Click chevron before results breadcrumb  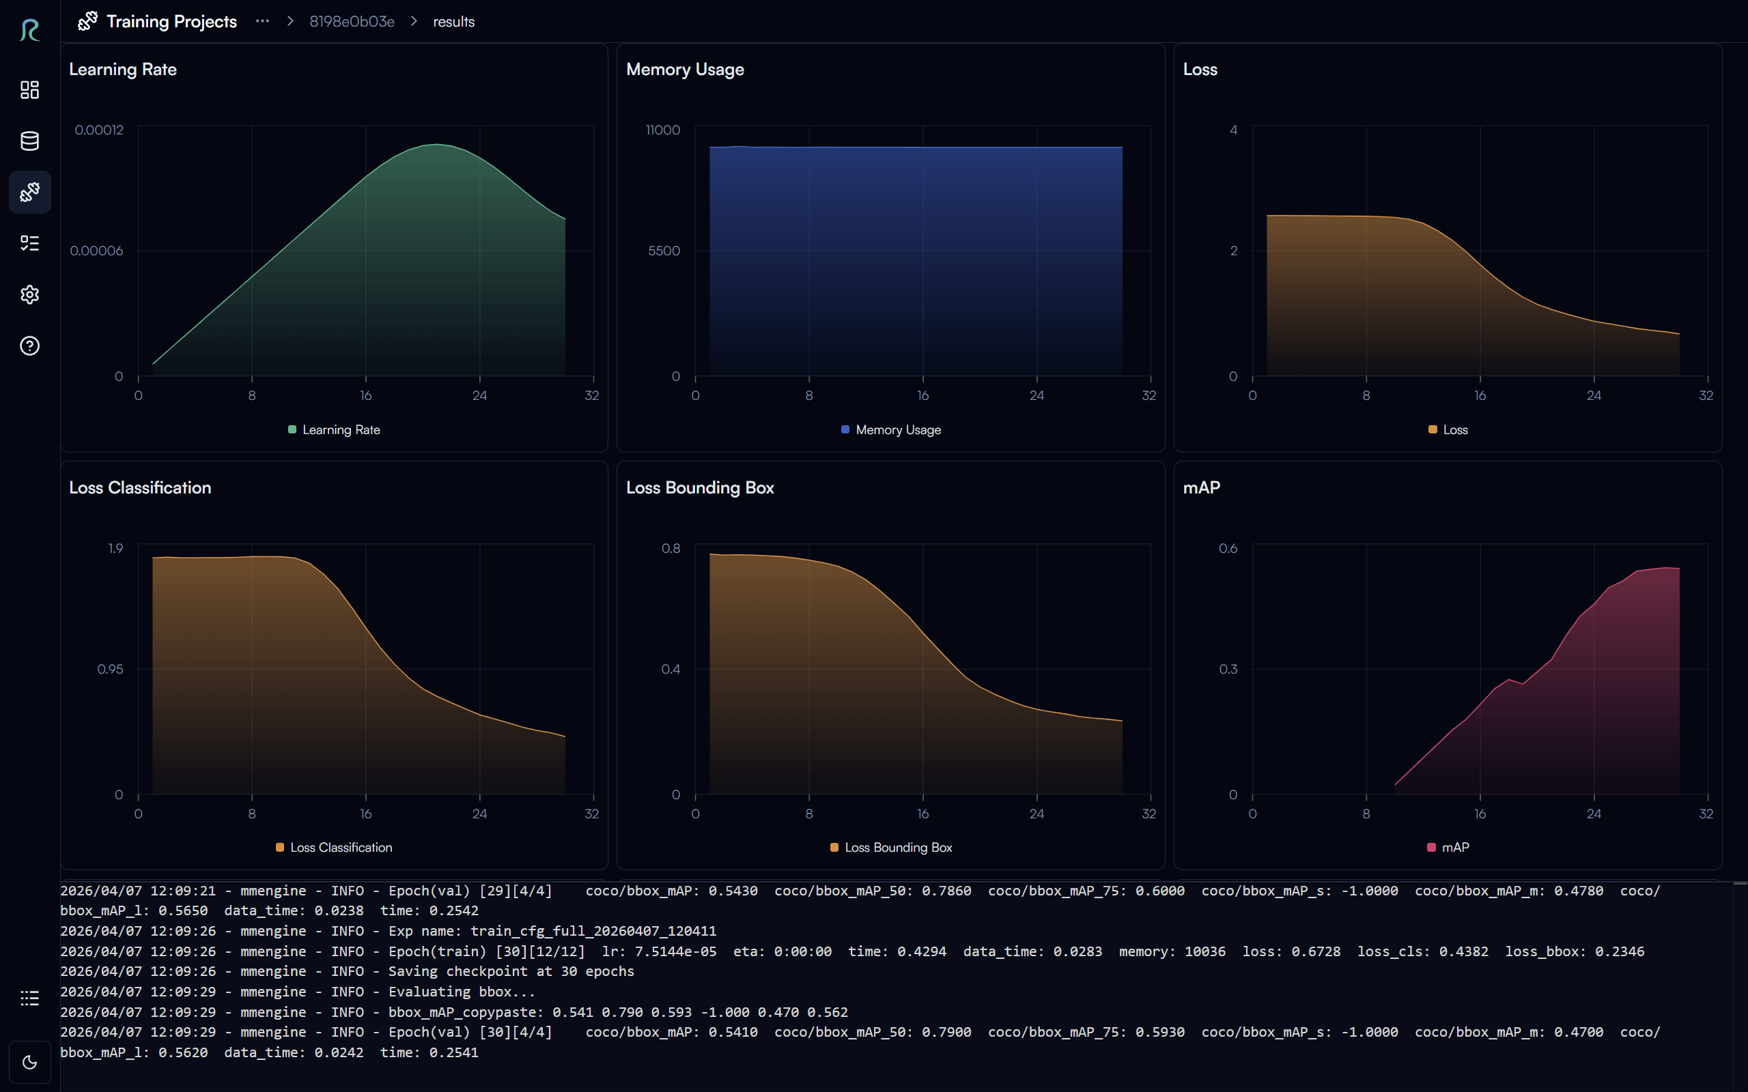point(414,22)
